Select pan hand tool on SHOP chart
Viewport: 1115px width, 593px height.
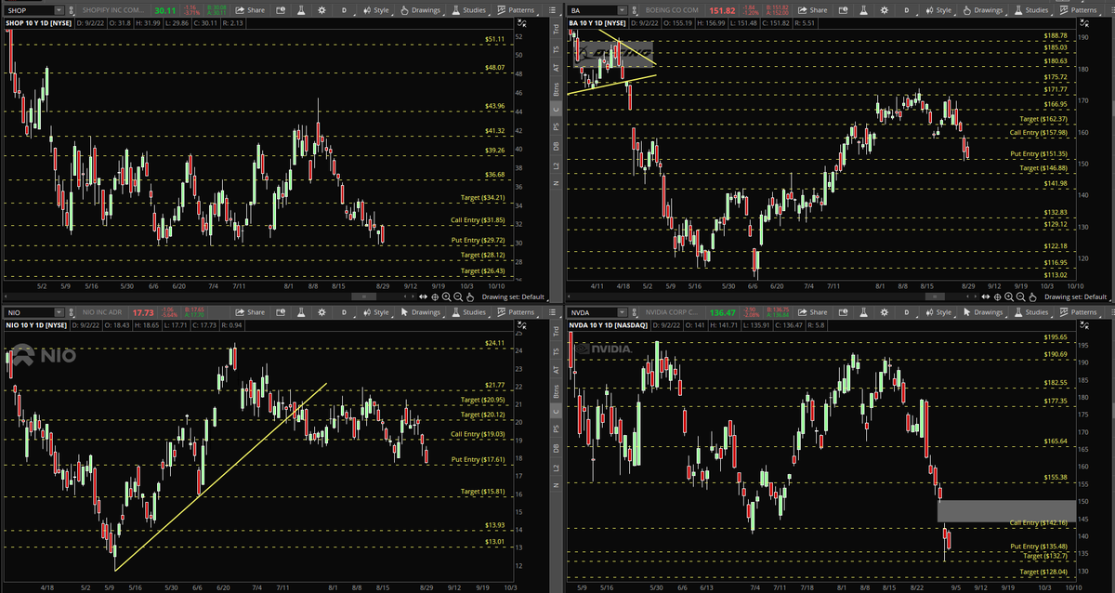[470, 297]
